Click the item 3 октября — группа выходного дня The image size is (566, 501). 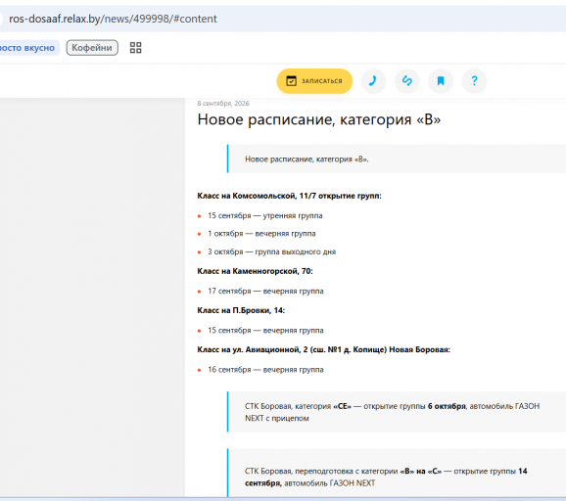tap(271, 251)
